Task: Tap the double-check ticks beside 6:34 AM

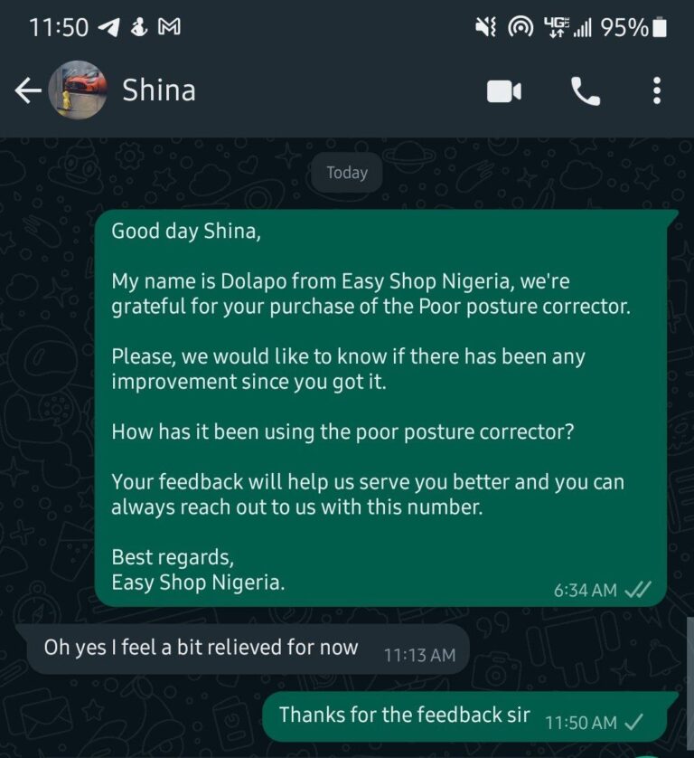Action: click(638, 589)
